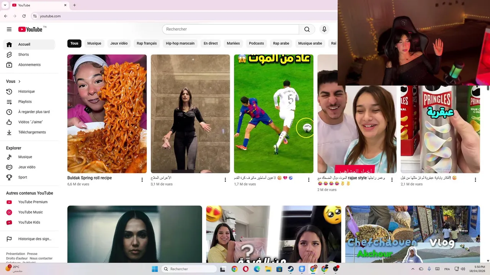Screen dimensions: 490x275
Task: Expand the Vous section chevron
Action: [19, 81]
